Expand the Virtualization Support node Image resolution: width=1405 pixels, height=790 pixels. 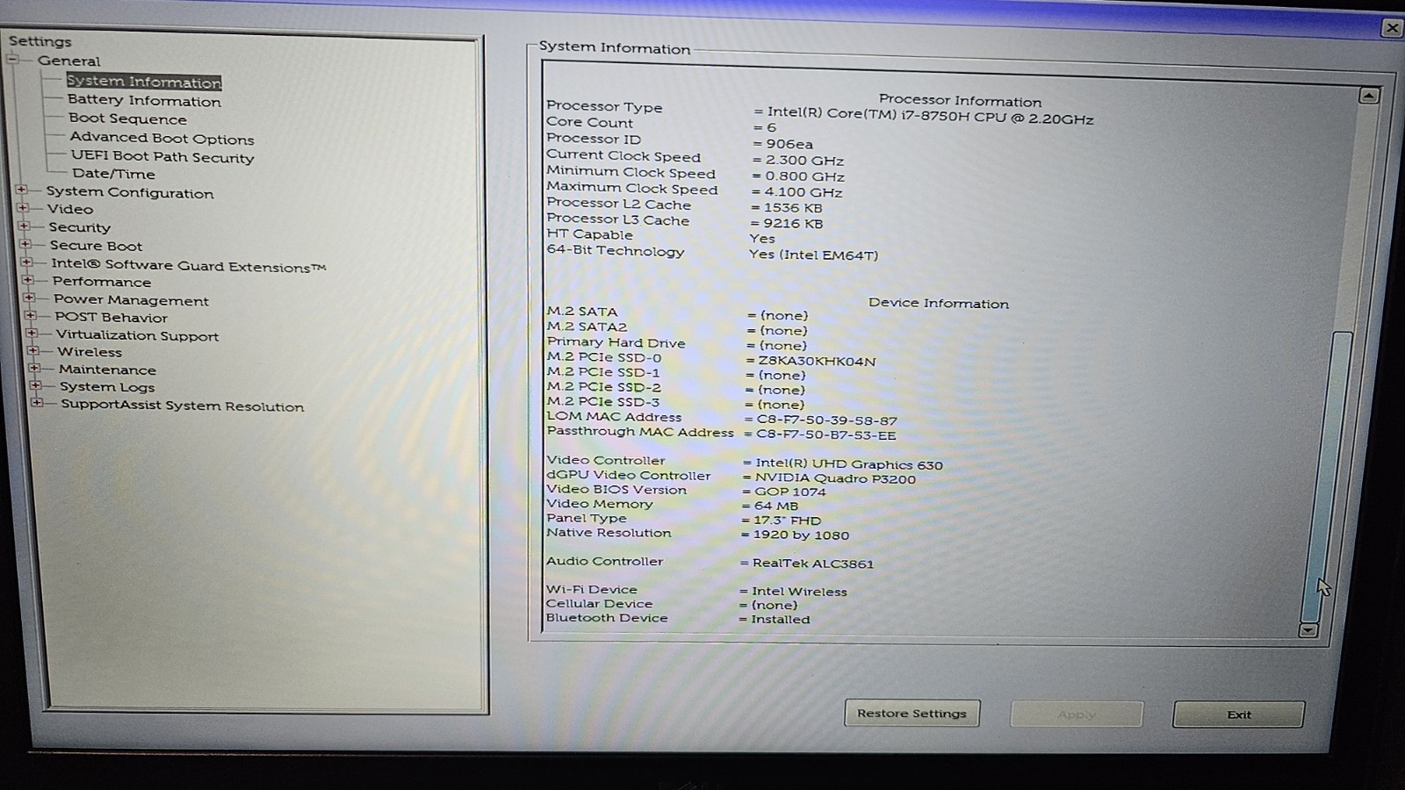(32, 334)
